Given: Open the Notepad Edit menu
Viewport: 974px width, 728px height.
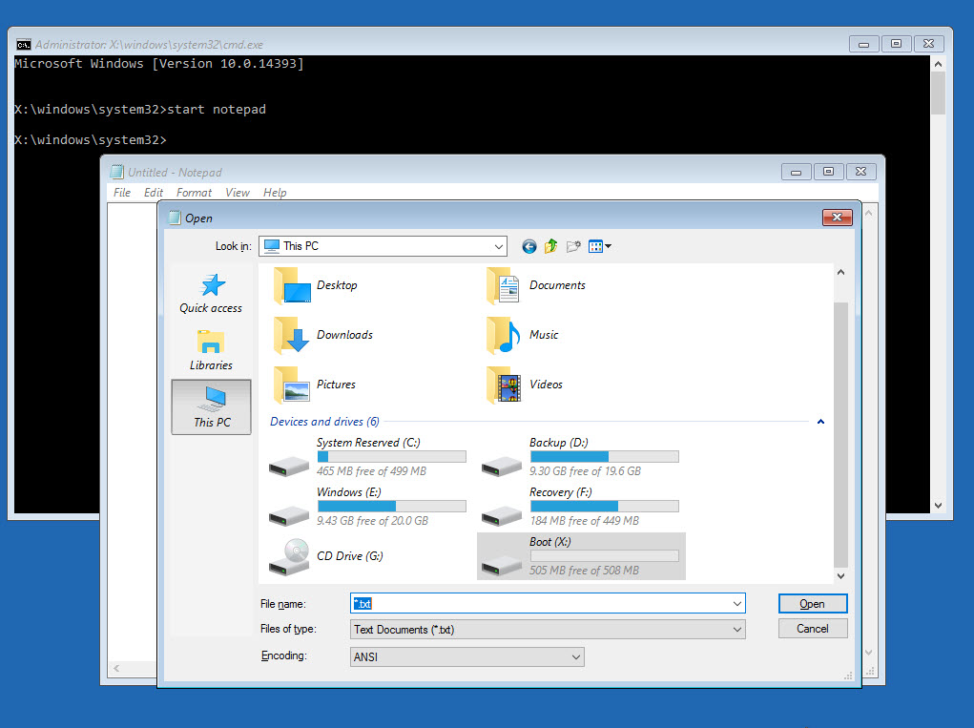Looking at the screenshot, I should (154, 193).
